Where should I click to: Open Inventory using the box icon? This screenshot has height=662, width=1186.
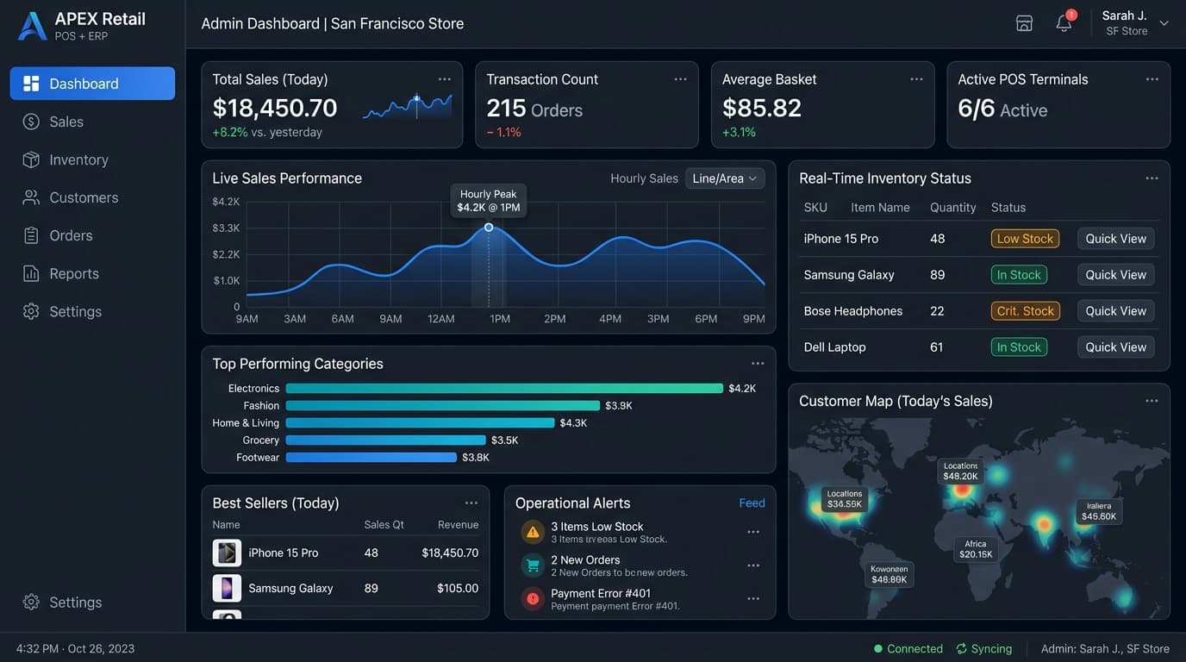(31, 159)
